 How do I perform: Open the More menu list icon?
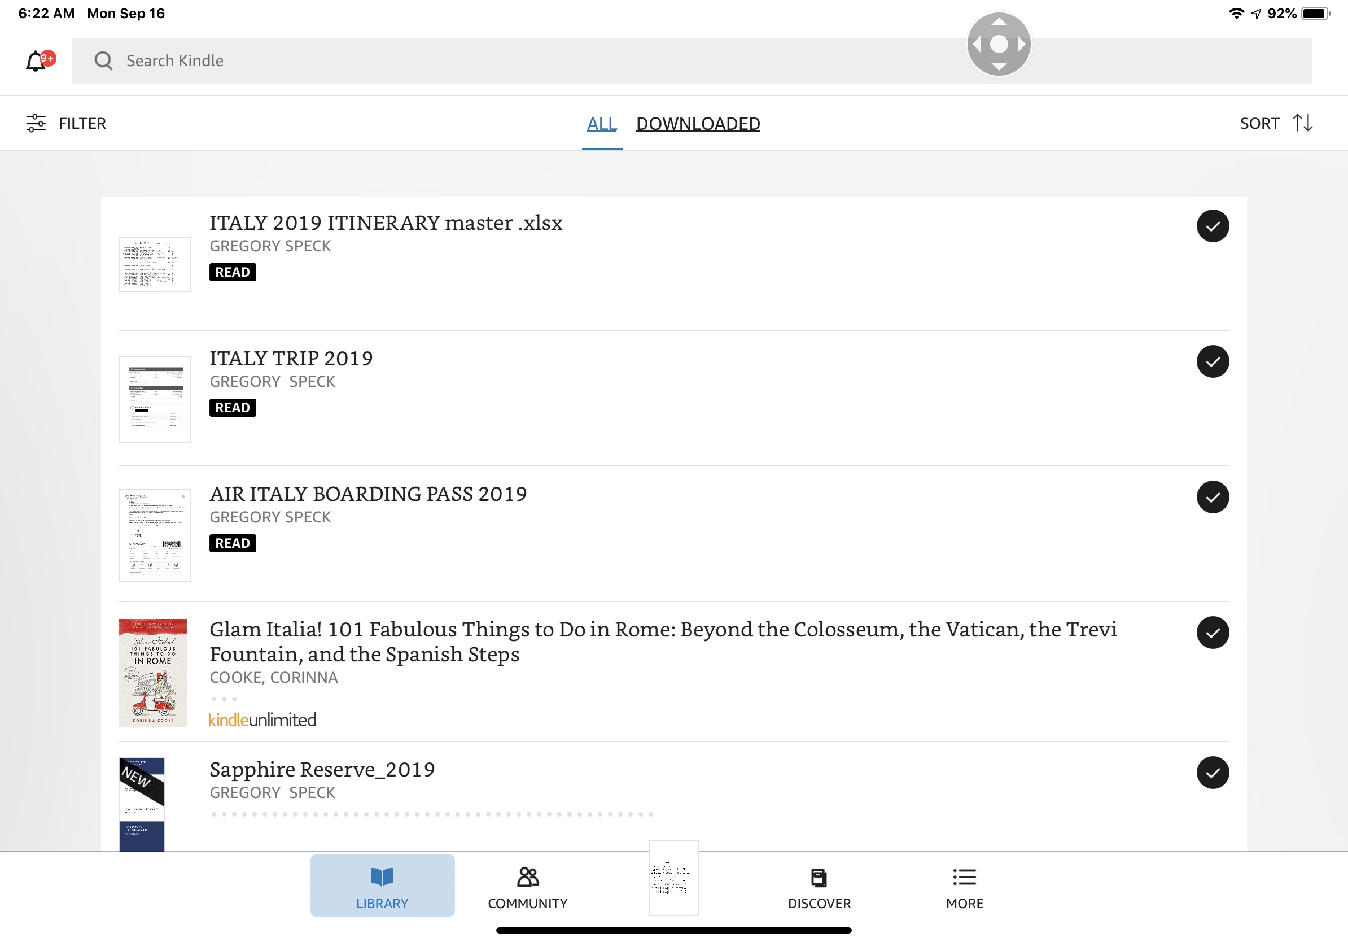coord(964,877)
